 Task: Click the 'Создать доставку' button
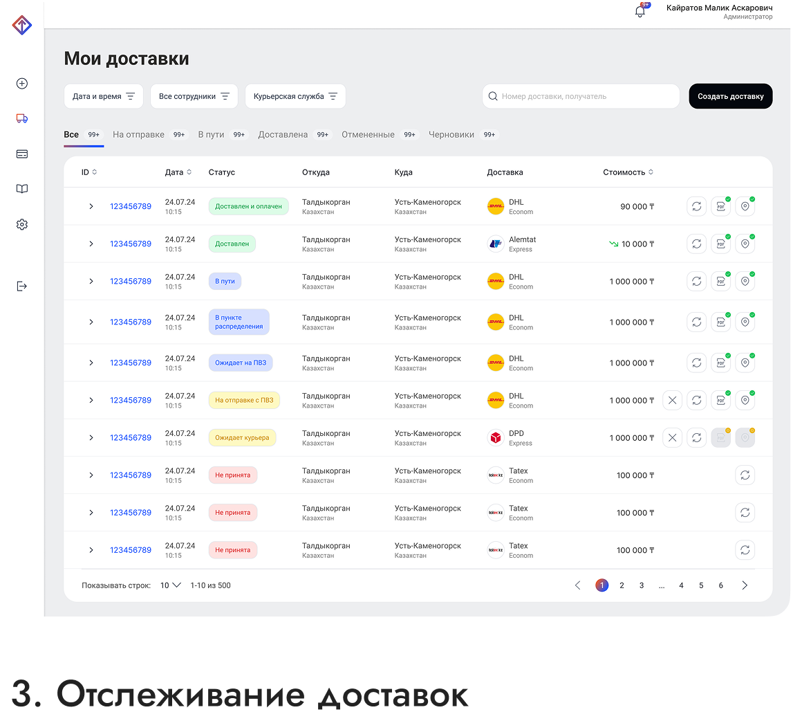point(730,97)
